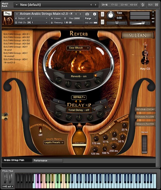Flip the small toggle switch on left edge

pyautogui.click(x=6, y=114)
